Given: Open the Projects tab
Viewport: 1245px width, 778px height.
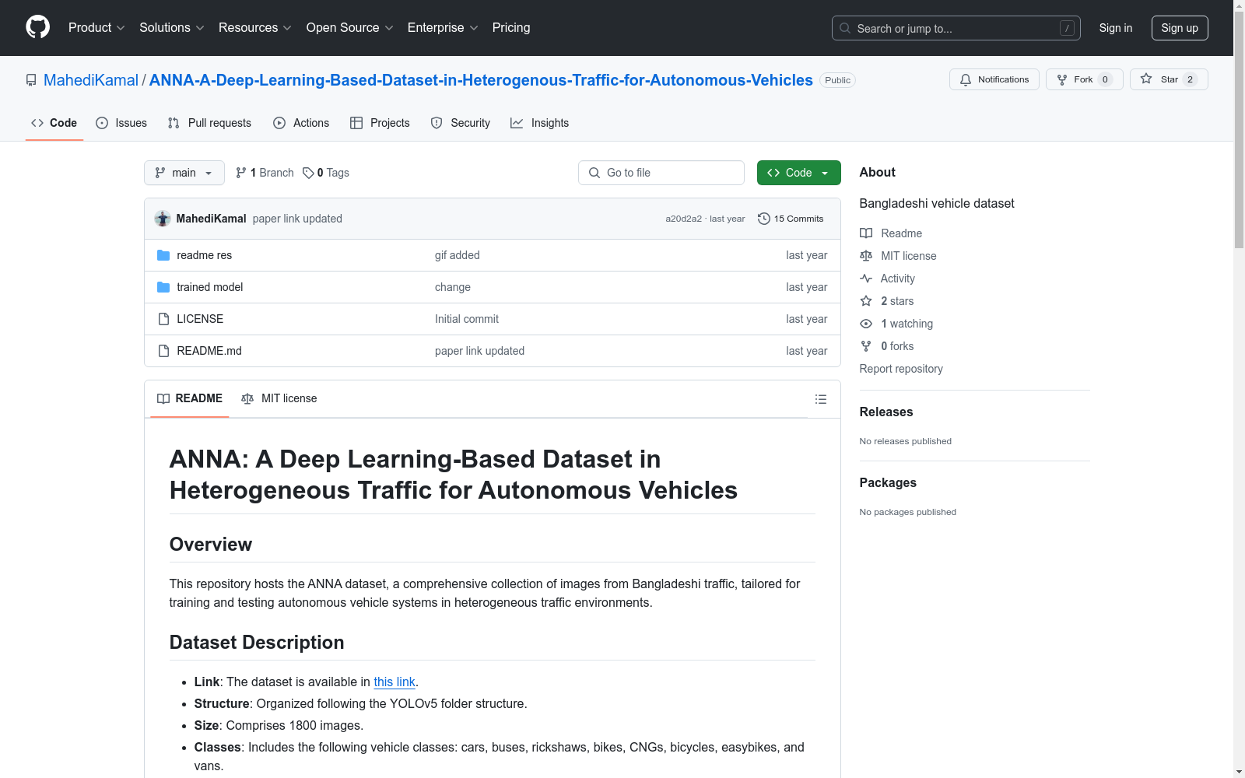Looking at the screenshot, I should (x=380, y=123).
